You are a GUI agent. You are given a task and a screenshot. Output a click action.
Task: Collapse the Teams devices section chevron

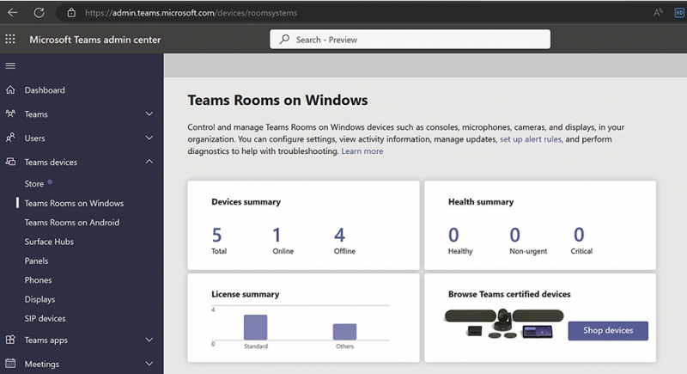click(x=149, y=162)
